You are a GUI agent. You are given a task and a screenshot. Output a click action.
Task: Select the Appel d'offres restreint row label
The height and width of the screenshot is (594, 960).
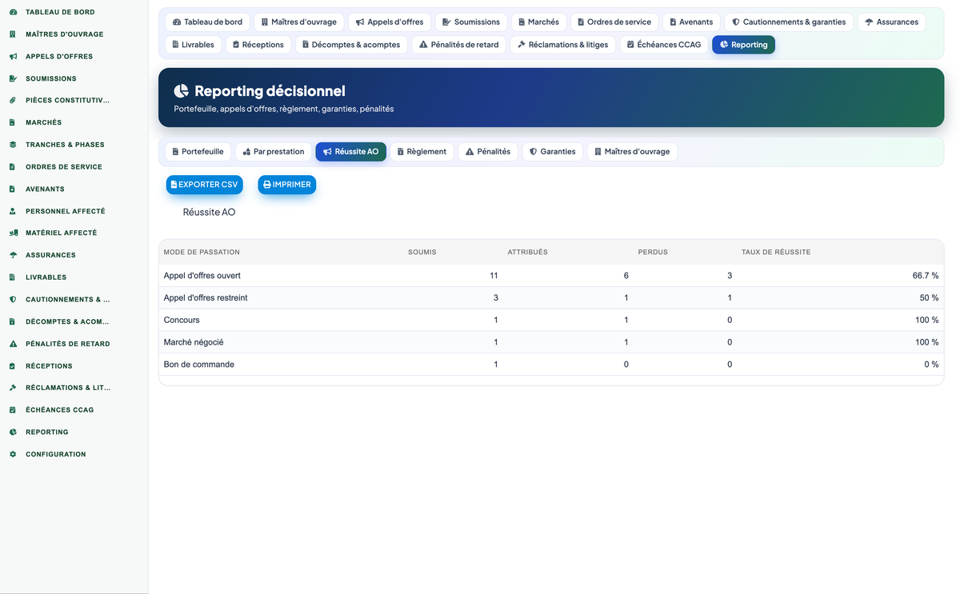206,297
